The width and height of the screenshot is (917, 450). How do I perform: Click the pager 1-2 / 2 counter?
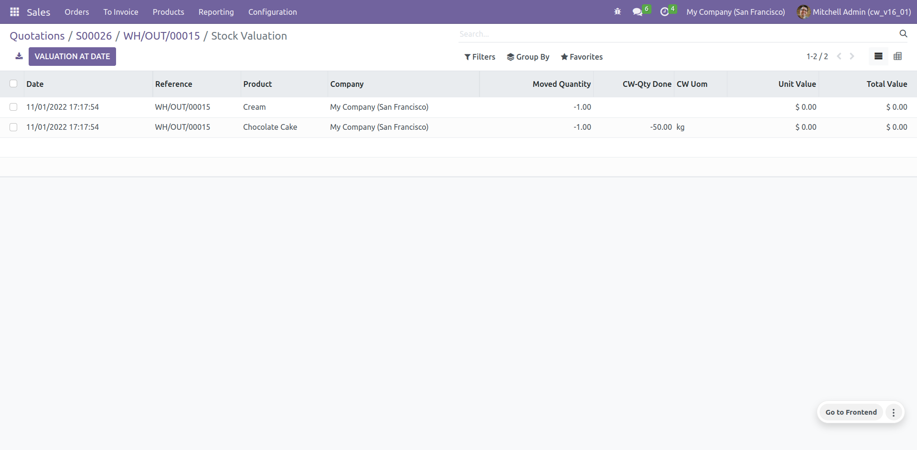(x=817, y=56)
